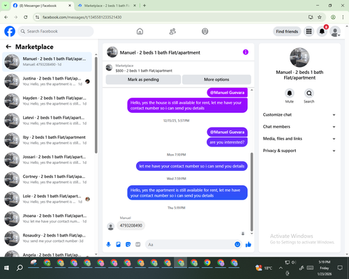Open the Windows notification center icon
Screen dimensions: 349x279
[340, 268]
